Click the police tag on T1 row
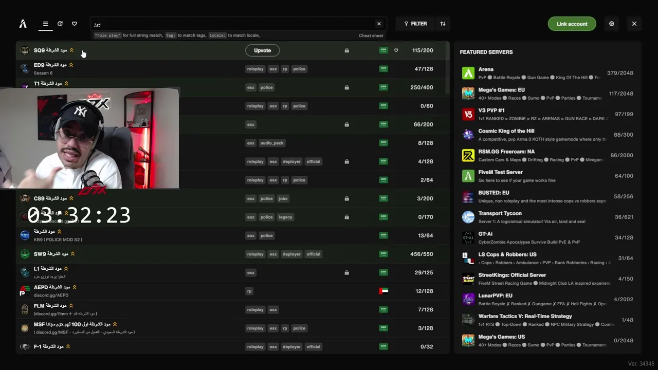The height and width of the screenshot is (370, 658). tap(266, 87)
